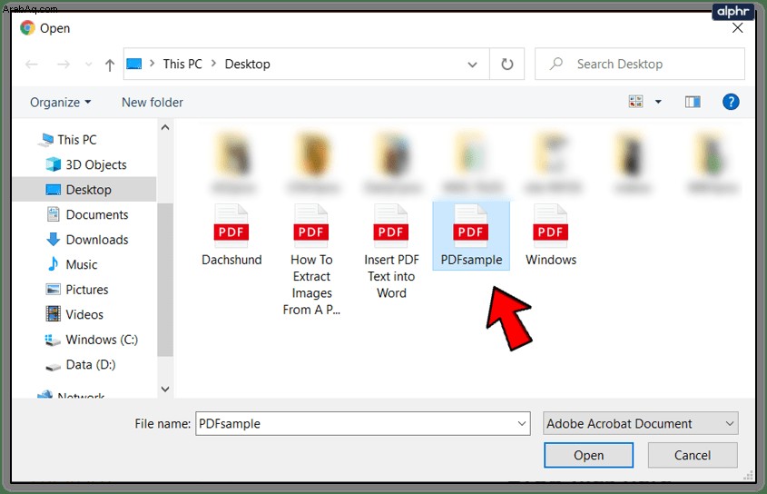Open recent locations dropdown arrow

point(89,64)
